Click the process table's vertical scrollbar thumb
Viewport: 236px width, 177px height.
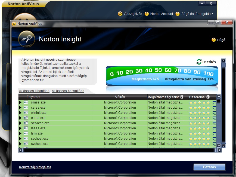coord(219,101)
